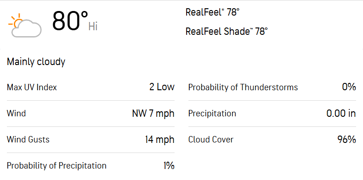The image size is (363, 180).
Task: Click the Wind row label
Action: coord(16,114)
